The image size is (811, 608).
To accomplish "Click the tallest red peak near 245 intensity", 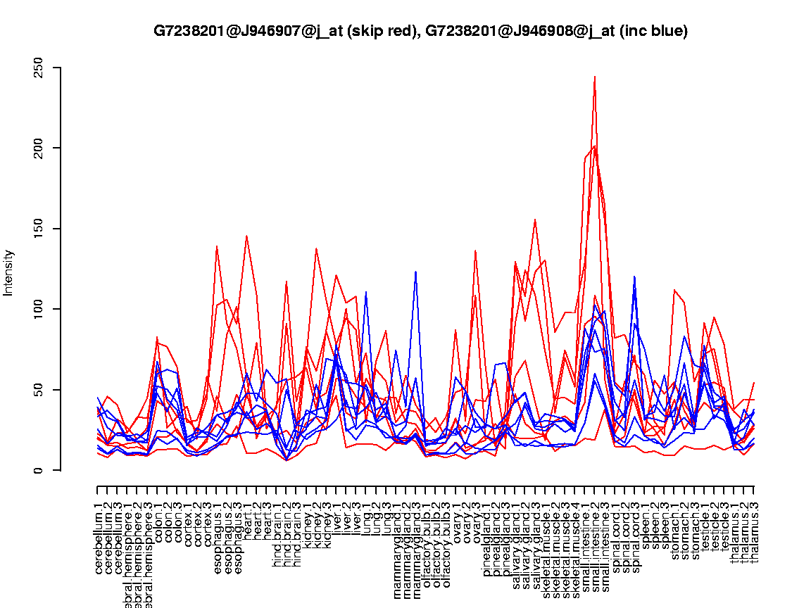I will coord(595,77).
